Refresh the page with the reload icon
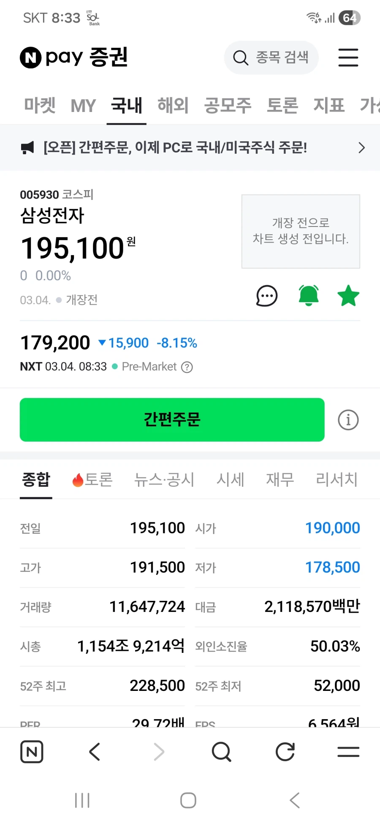This screenshot has width=380, height=824. (x=285, y=752)
